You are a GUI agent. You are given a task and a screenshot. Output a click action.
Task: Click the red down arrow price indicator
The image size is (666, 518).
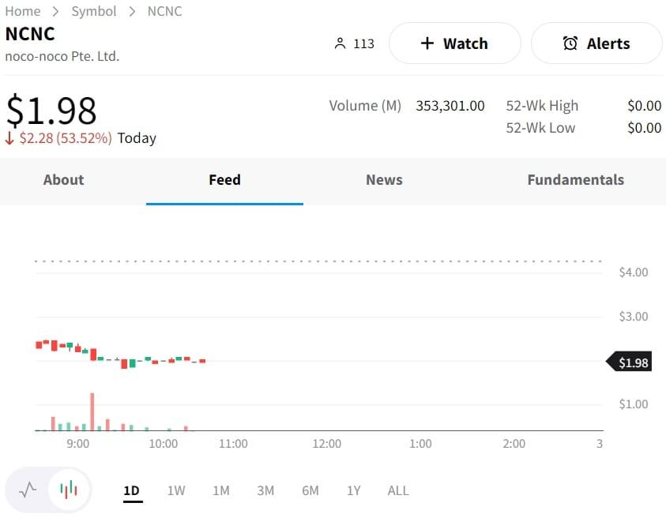[9, 139]
